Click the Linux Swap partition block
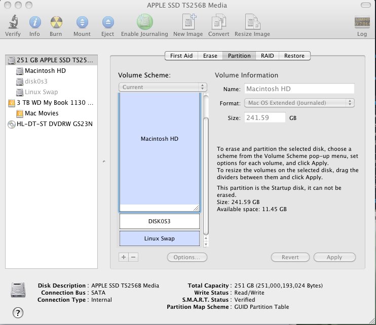The image size is (376, 325). (x=160, y=238)
